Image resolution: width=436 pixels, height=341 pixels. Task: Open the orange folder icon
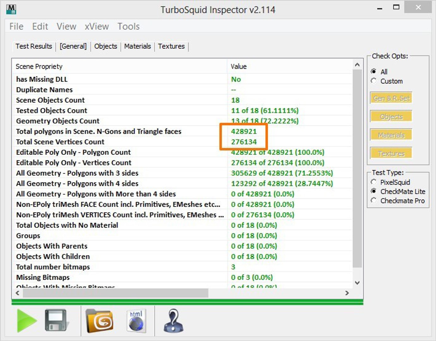point(100,321)
